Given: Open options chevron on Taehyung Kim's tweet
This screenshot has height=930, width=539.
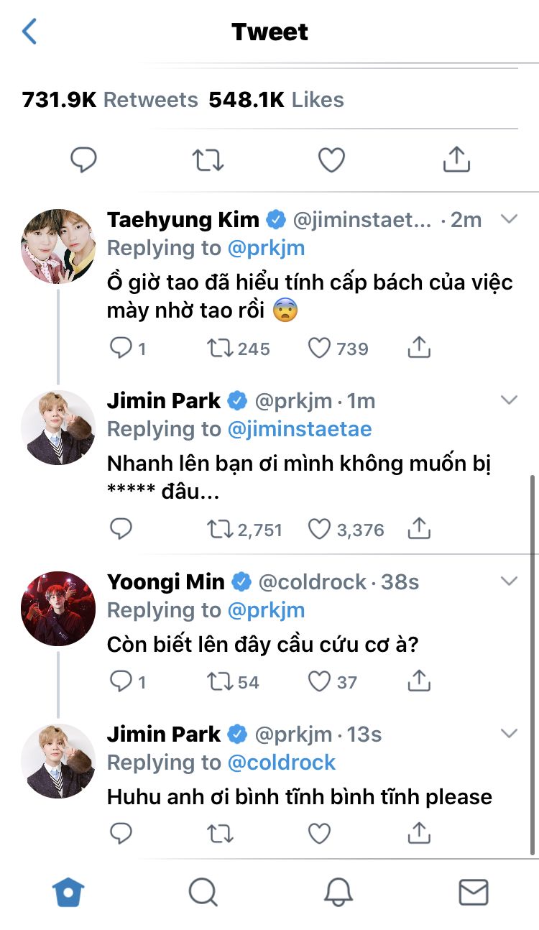Looking at the screenshot, I should pyautogui.click(x=509, y=219).
